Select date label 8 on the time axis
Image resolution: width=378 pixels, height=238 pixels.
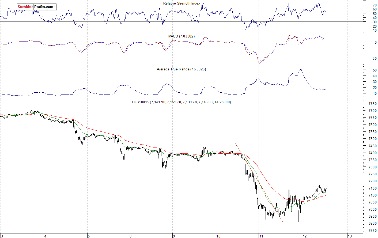coord(130,236)
